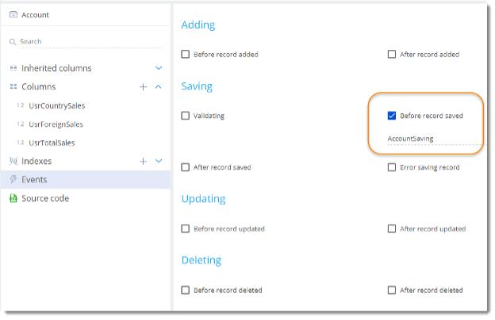Click the plus icon to add a column
Screen dimensions: 495x320
[x=144, y=87]
